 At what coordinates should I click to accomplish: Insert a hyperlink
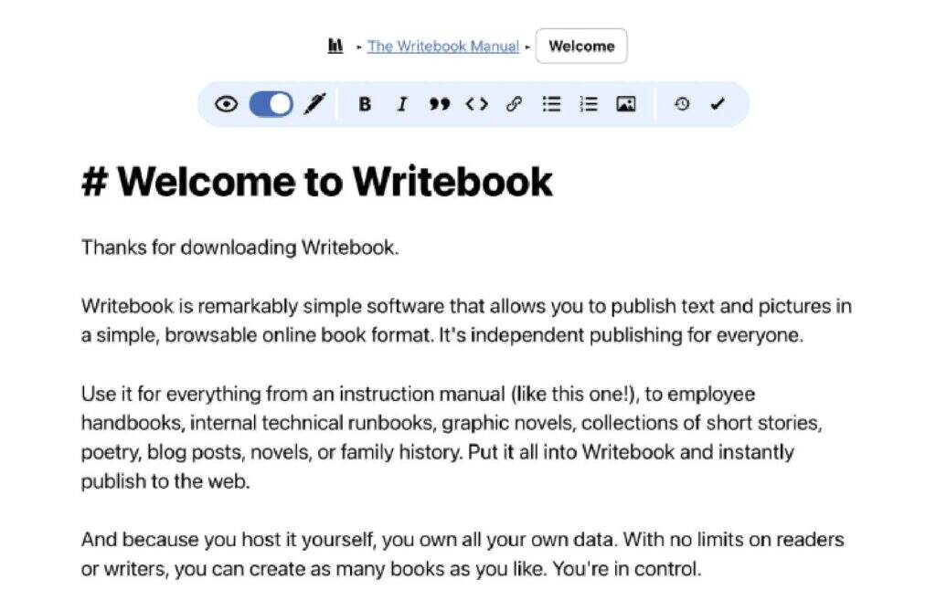514,104
